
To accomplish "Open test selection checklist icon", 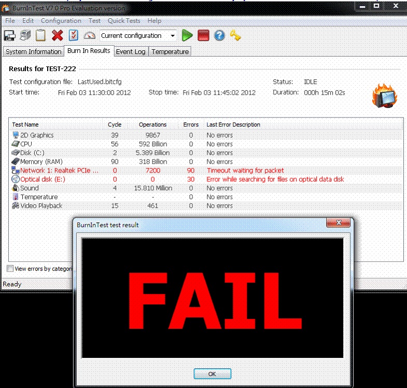I will [74, 35].
